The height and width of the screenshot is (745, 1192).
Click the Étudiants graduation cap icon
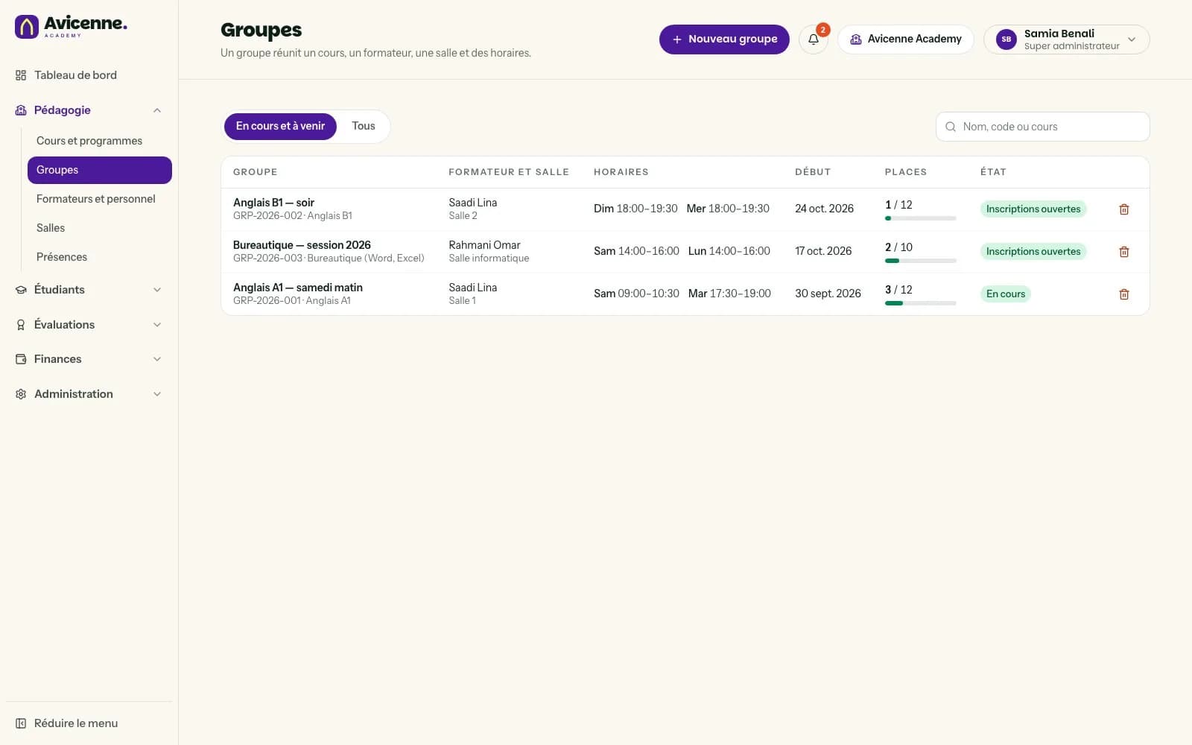(x=21, y=290)
